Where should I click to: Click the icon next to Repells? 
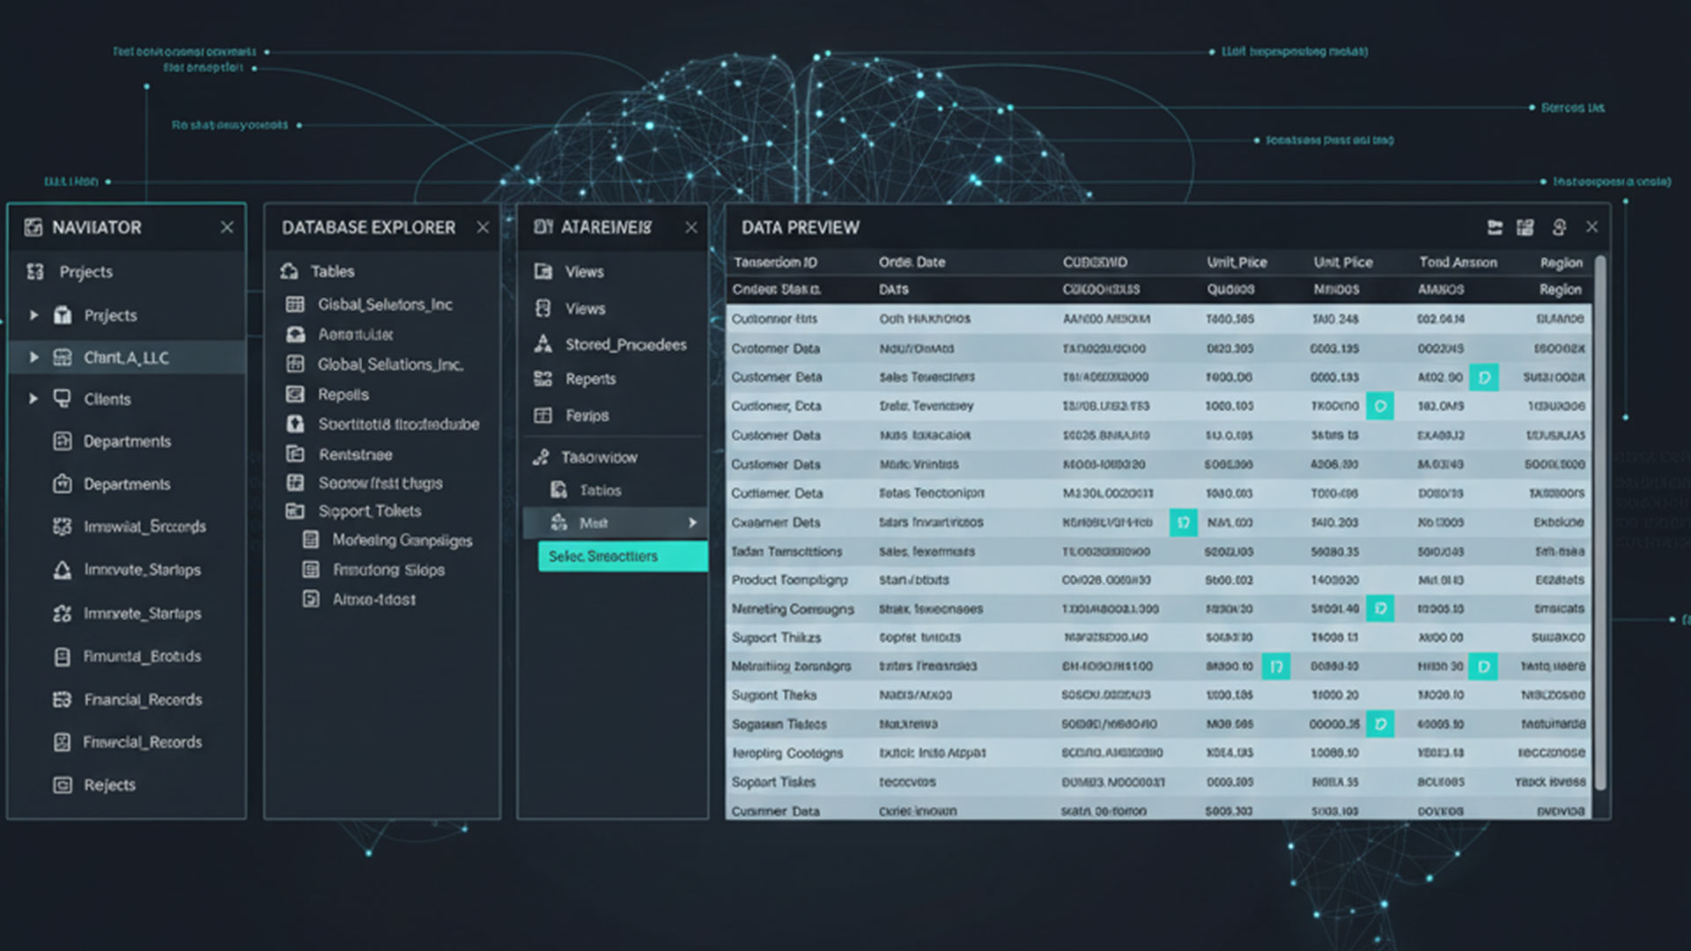(x=295, y=394)
